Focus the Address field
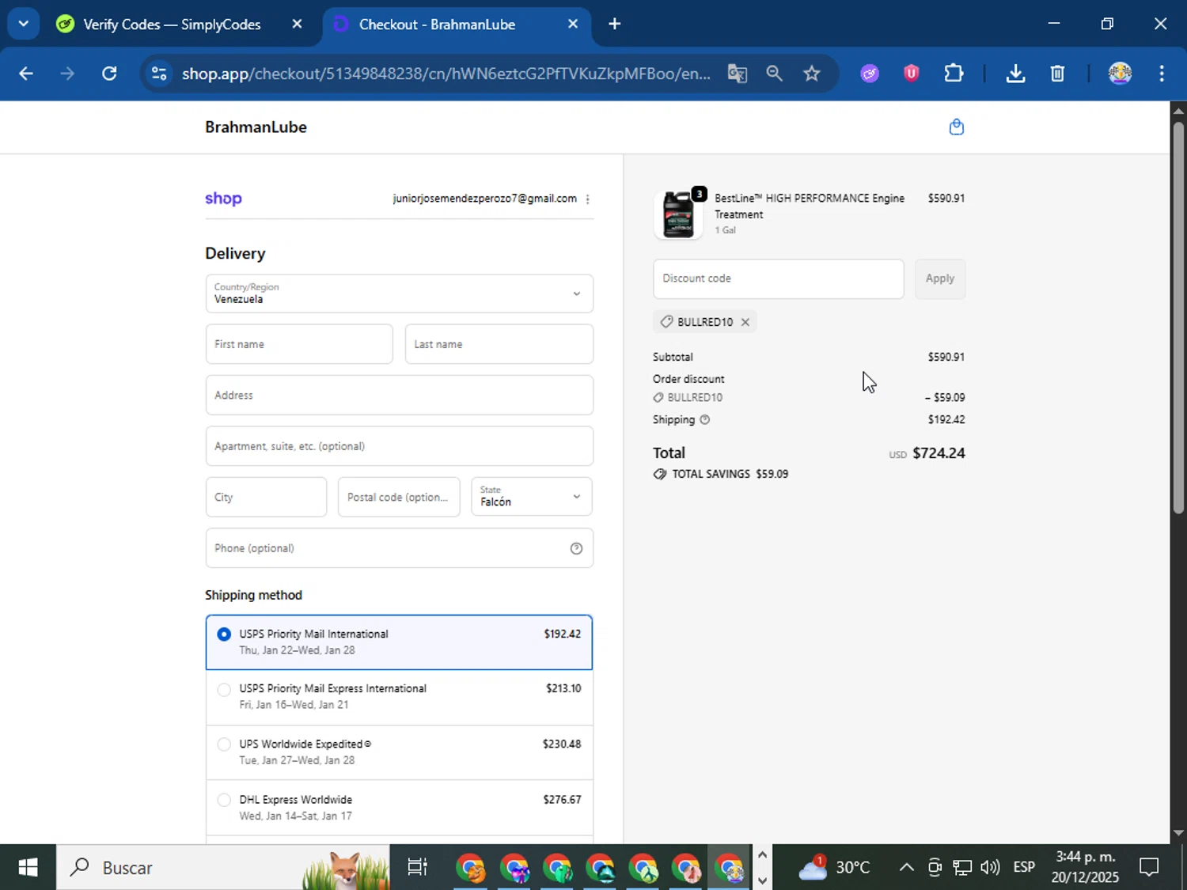Viewport: 1187px width, 890px height. [x=399, y=395]
